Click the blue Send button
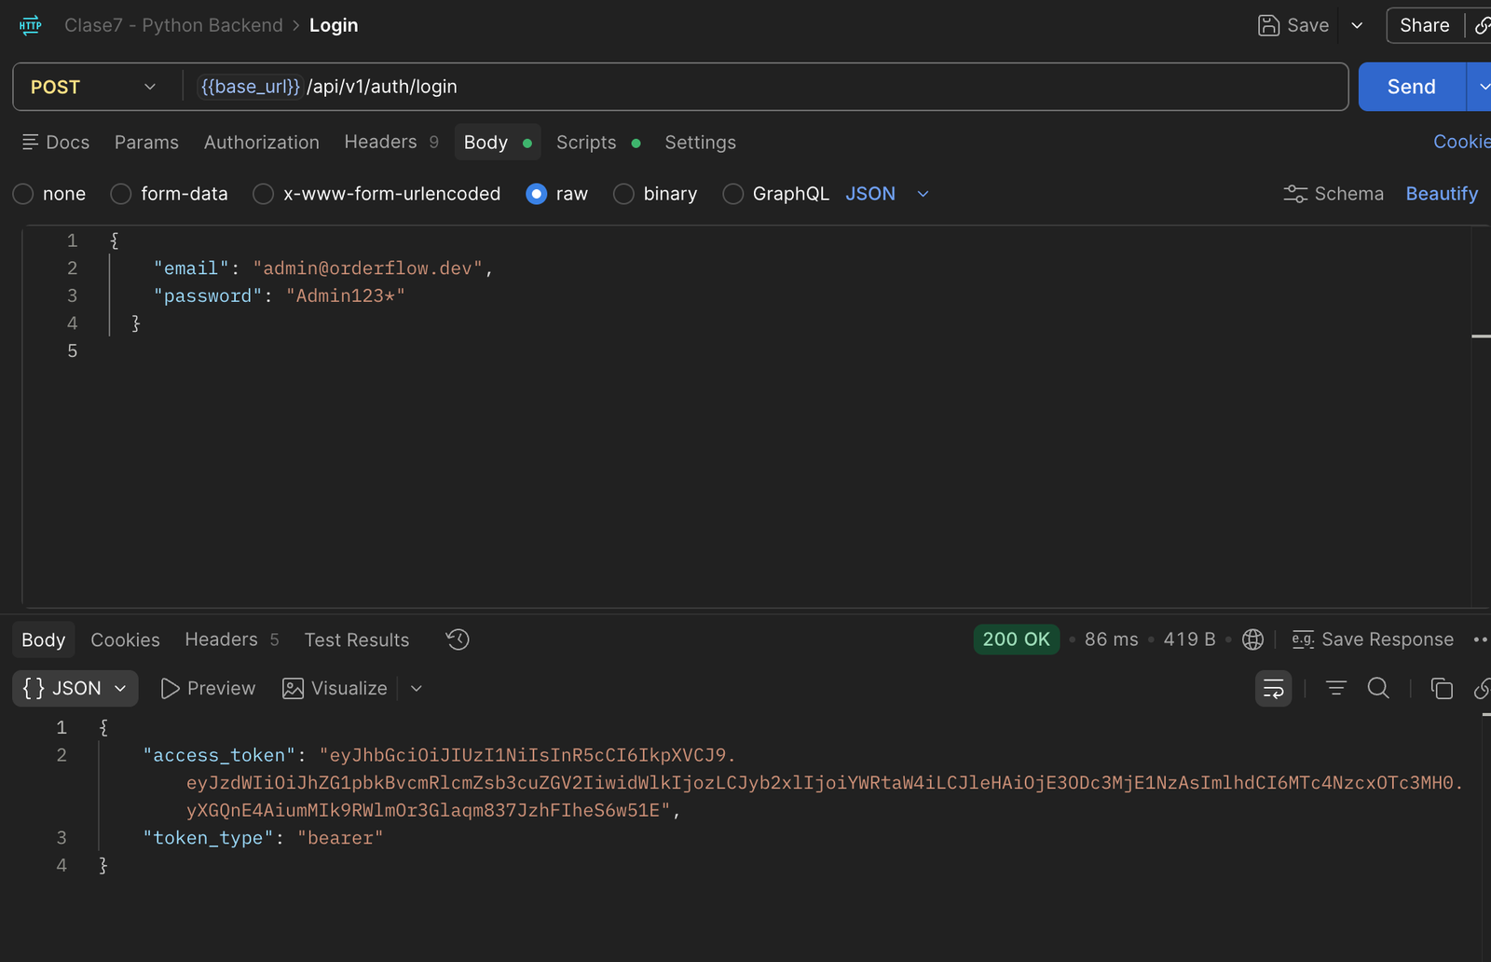Viewport: 1491px width, 962px height. [x=1412, y=87]
